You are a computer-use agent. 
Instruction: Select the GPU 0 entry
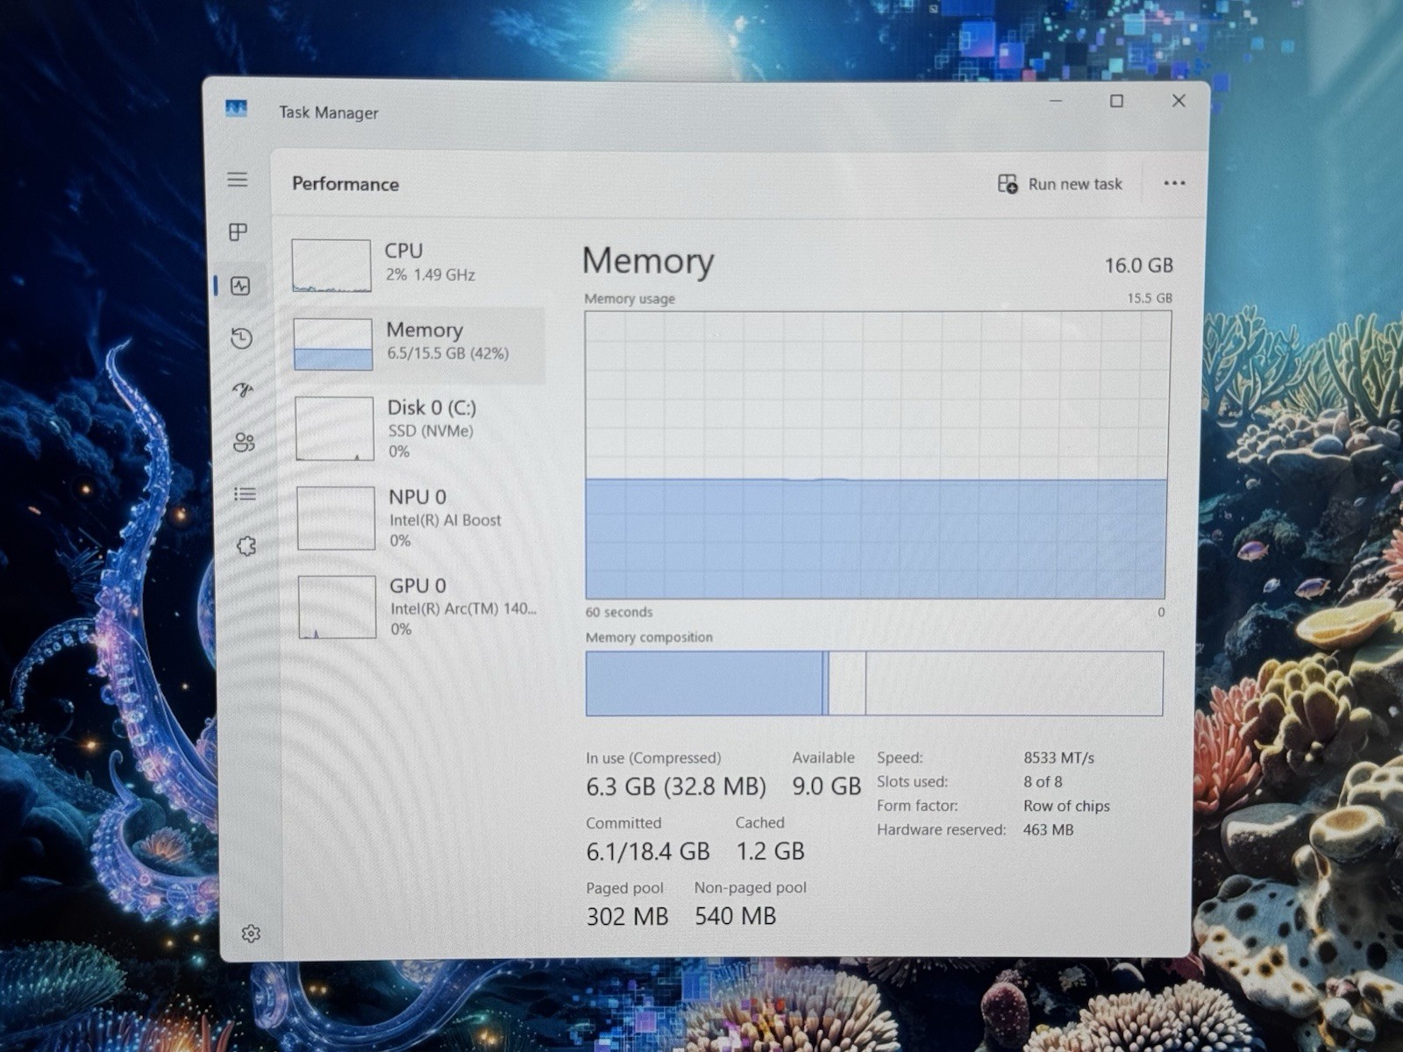pyautogui.click(x=423, y=607)
